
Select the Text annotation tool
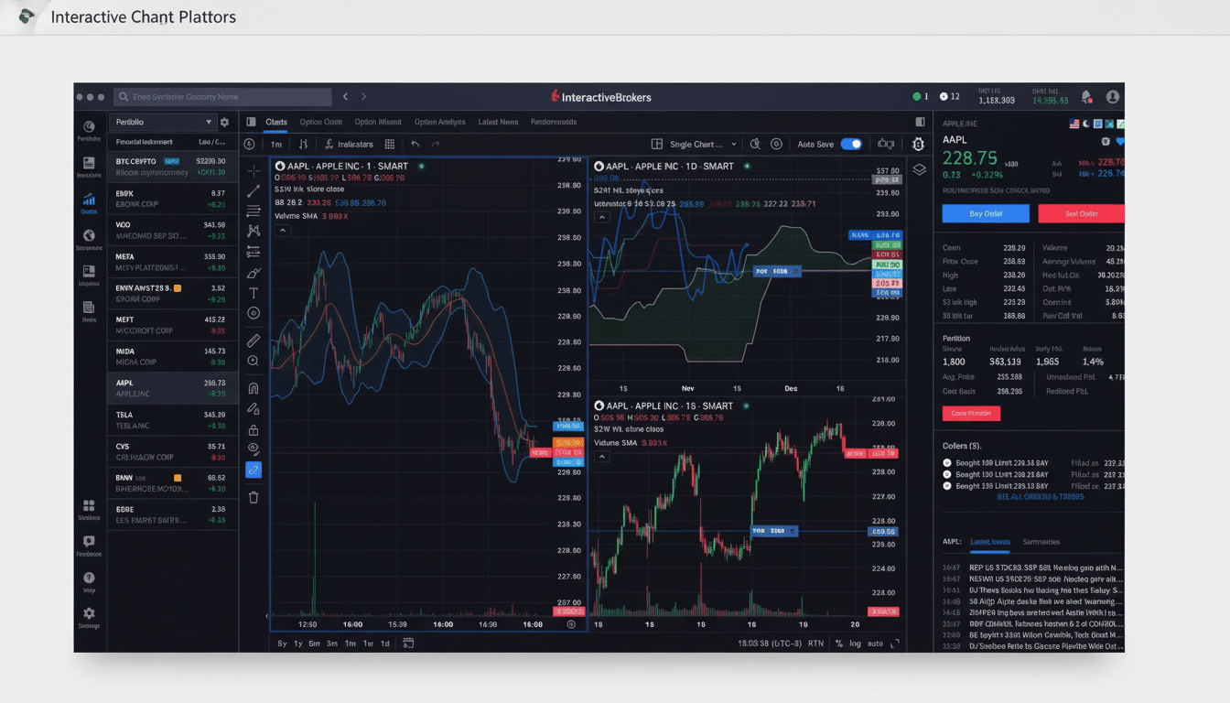click(254, 293)
